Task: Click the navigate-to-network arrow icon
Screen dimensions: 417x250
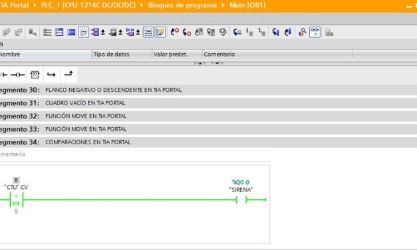Action: coord(237,32)
